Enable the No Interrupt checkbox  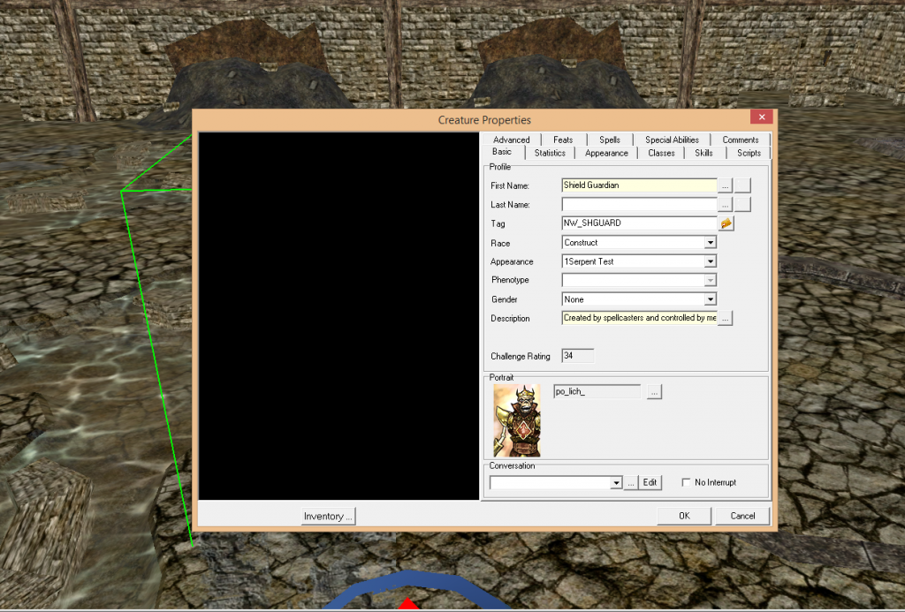tap(687, 482)
